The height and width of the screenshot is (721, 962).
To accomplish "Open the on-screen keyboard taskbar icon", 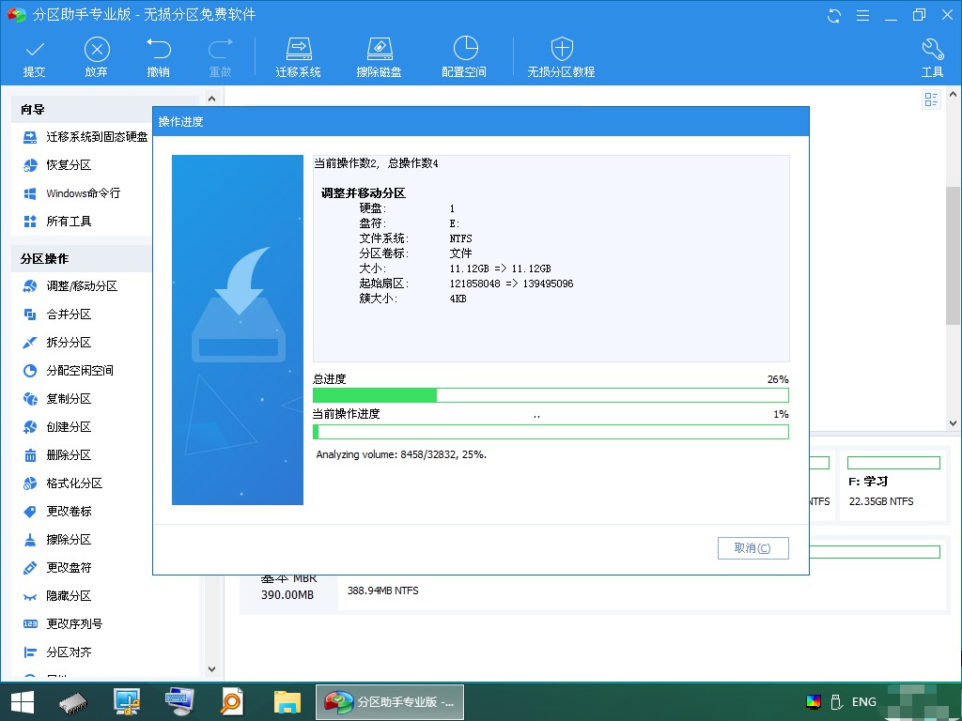I will 179,702.
